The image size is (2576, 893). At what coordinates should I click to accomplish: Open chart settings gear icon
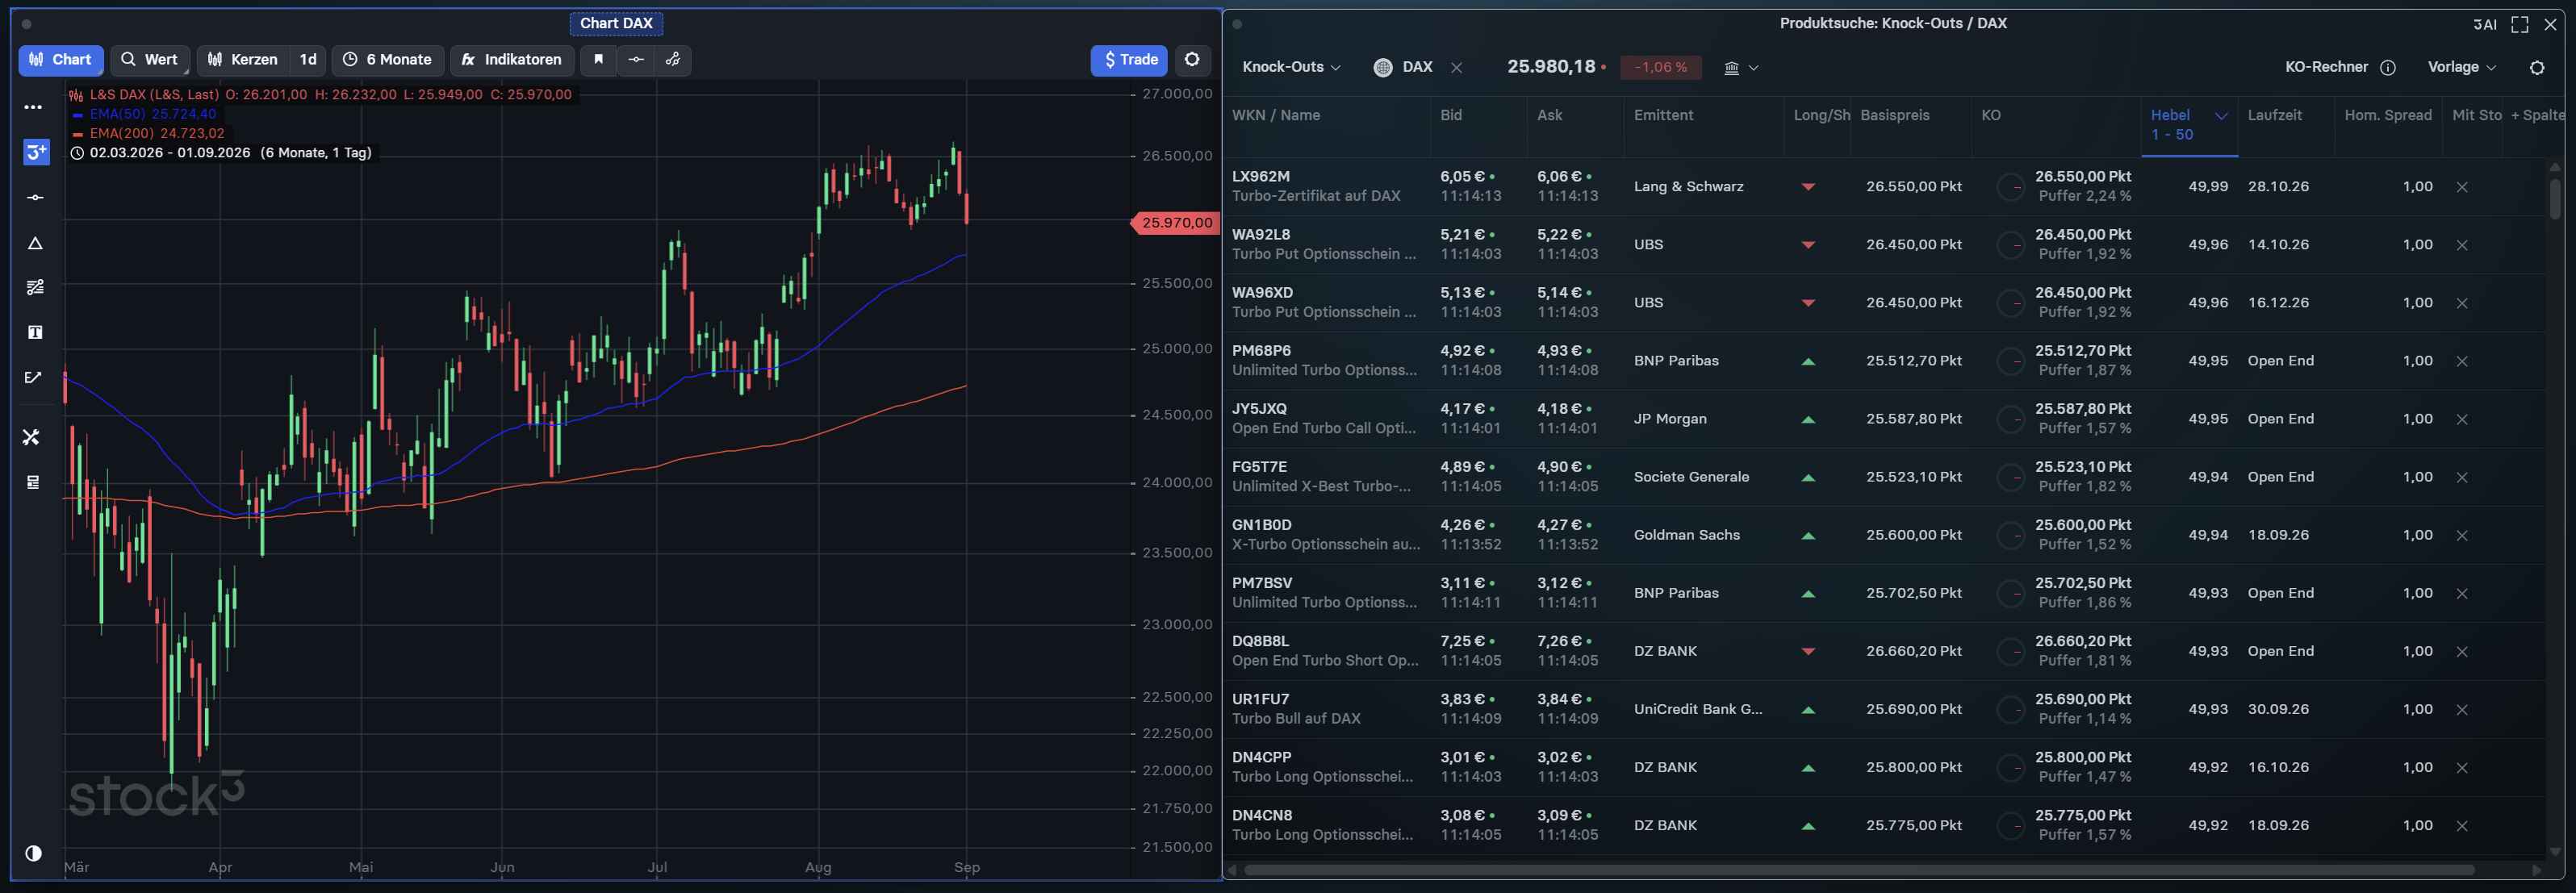click(1192, 60)
